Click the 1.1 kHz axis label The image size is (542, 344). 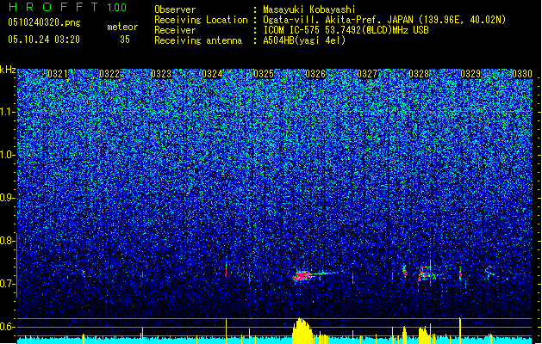[x=8, y=112]
